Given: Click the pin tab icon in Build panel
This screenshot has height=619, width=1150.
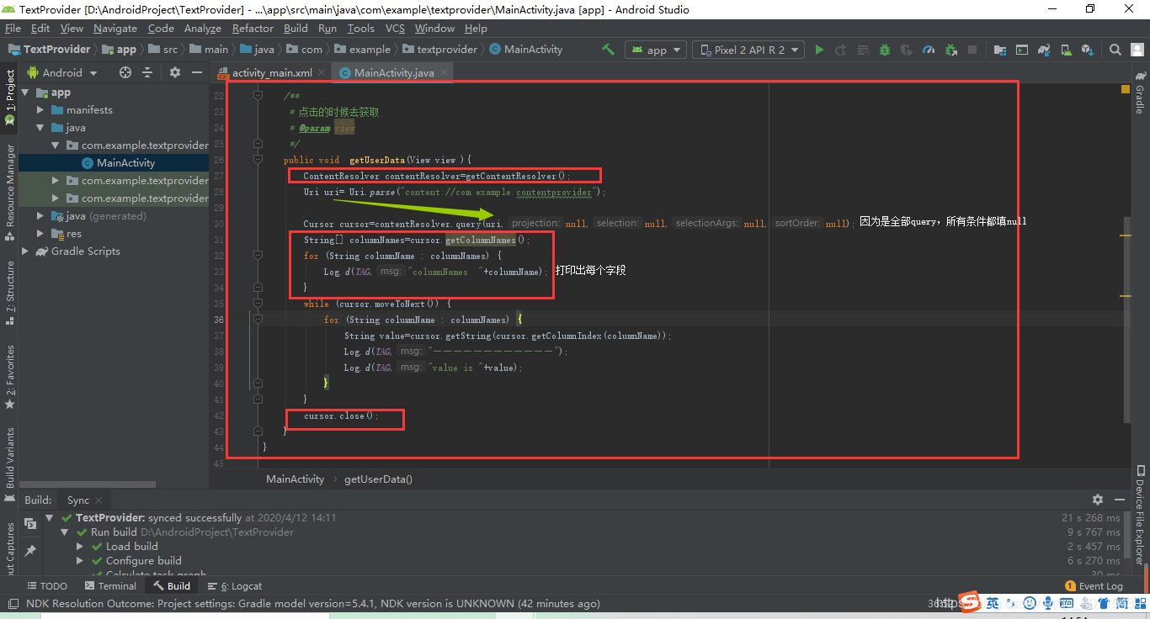Looking at the screenshot, I should [30, 550].
